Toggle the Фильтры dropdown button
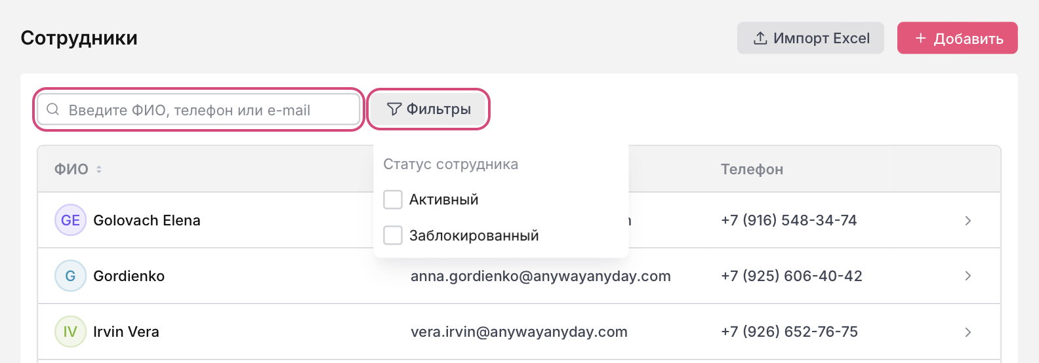1039x363 pixels. (x=429, y=109)
